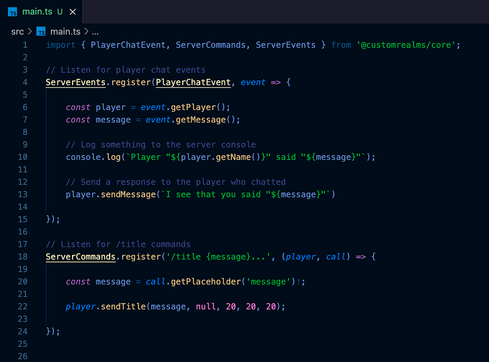
Task: Follow the underlined ServerCommands symbol link
Action: [80, 257]
